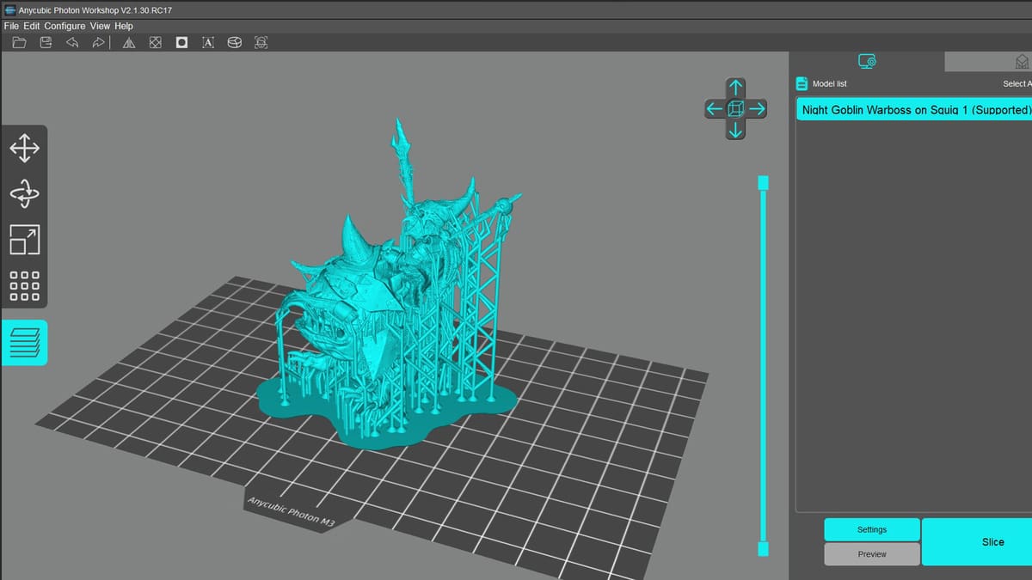Reset view with the center cube icon
Viewport: 1032px width, 580px height.
pos(735,108)
